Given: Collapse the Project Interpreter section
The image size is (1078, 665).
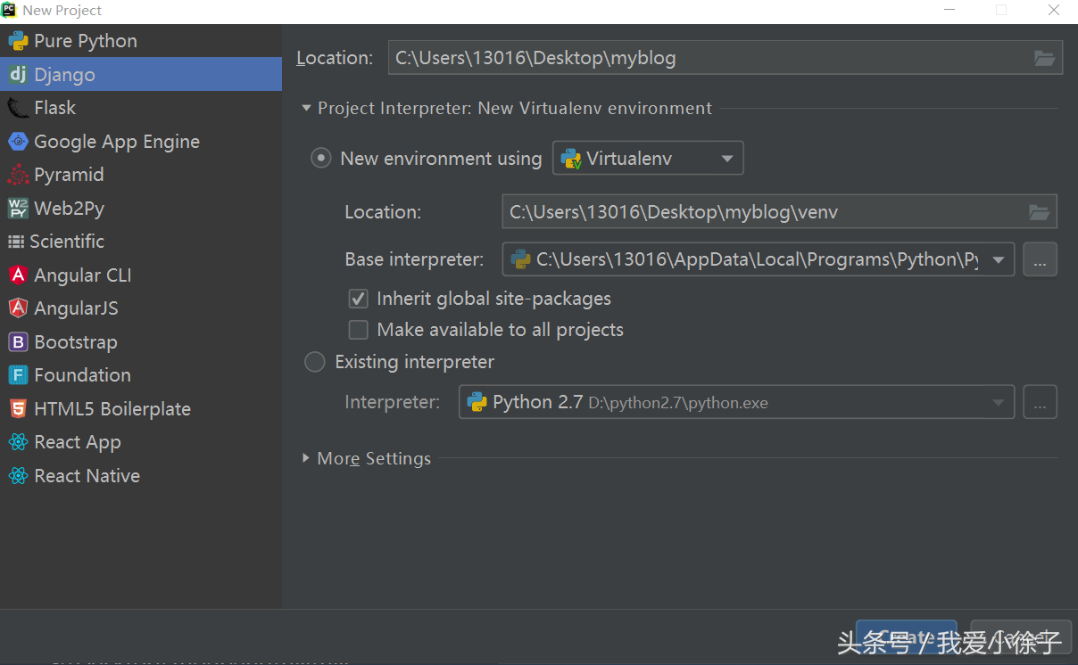Looking at the screenshot, I should pos(307,109).
